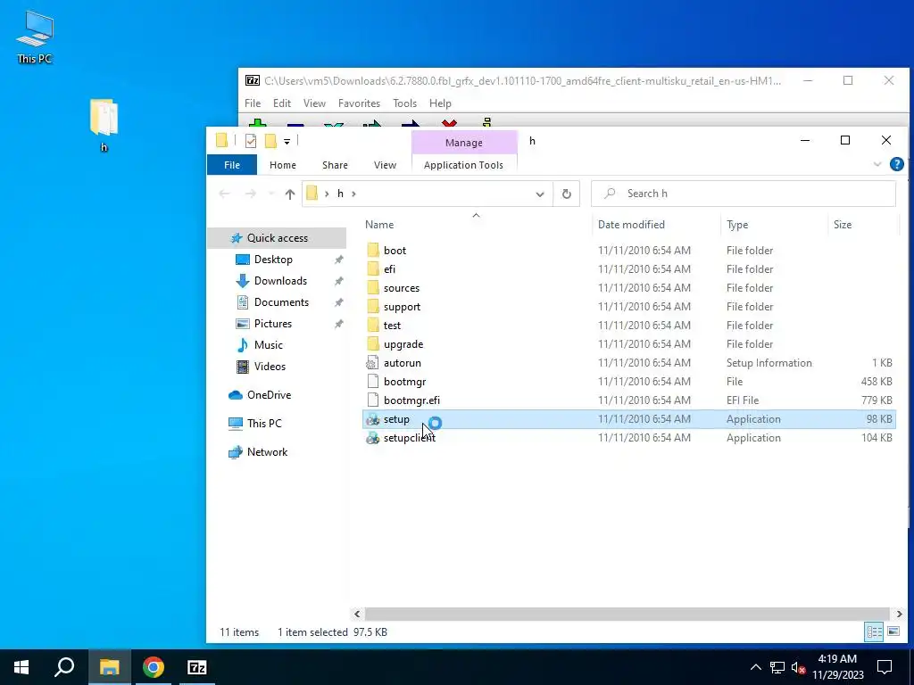Screen dimensions: 914x685
Task: Click the pin icon next to Desktop
Action: point(338,260)
